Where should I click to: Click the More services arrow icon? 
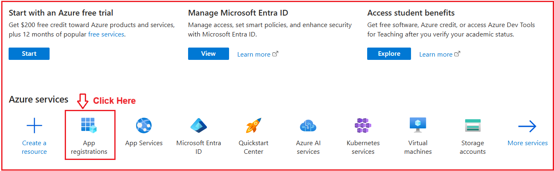tap(527, 126)
